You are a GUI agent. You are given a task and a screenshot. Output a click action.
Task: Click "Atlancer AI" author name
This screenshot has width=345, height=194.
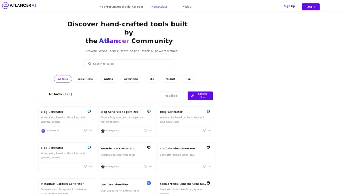53,131
